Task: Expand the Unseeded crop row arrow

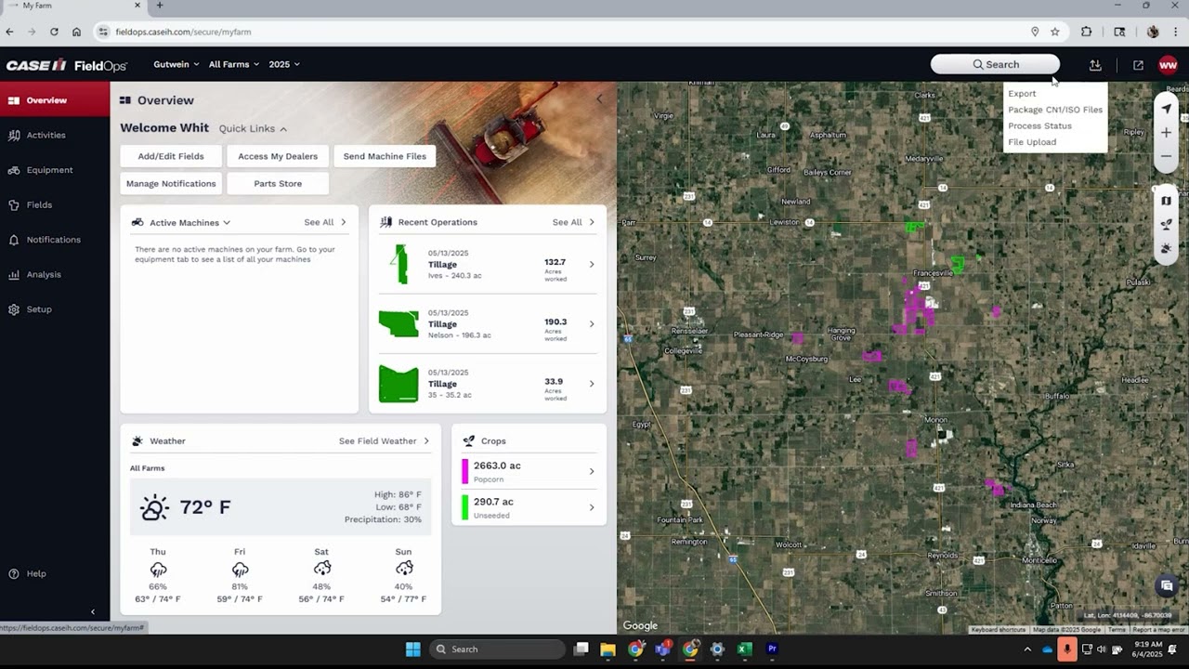Action: [x=592, y=507]
